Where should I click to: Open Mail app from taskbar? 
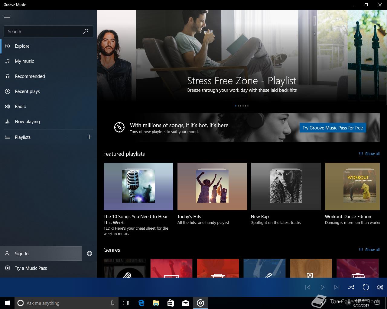pos(186,303)
